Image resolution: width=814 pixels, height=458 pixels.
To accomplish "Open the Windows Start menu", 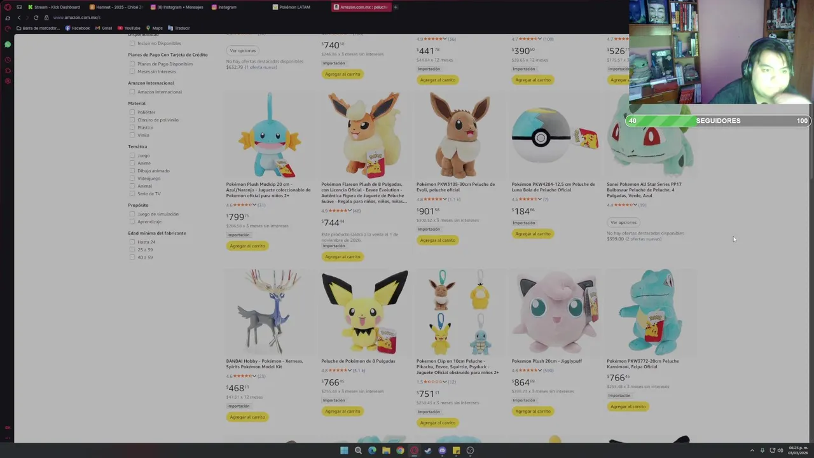I will point(344,450).
